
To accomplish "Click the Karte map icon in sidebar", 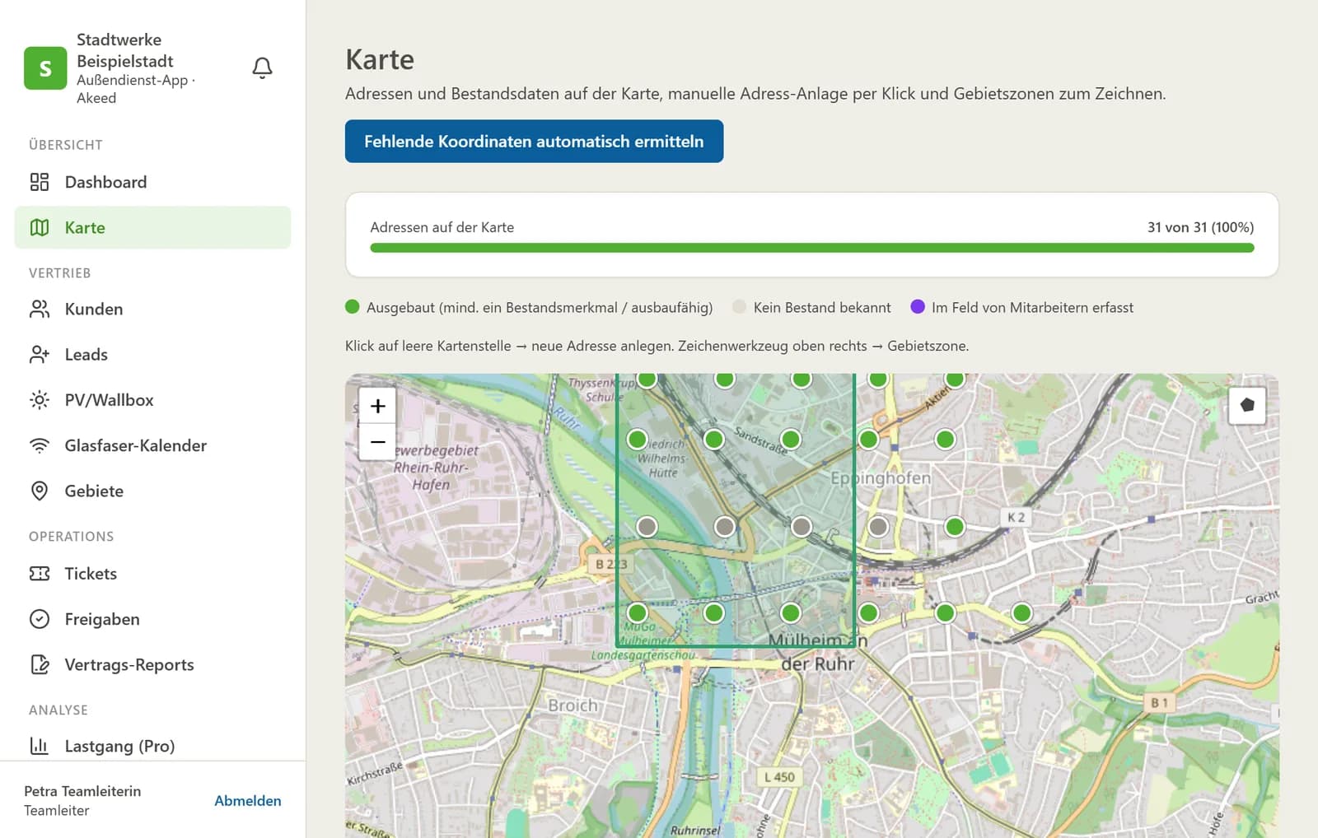I will tap(40, 227).
